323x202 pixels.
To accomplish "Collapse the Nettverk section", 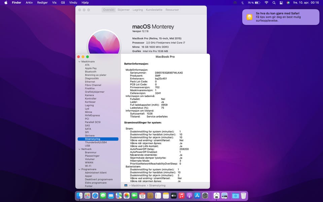I will 79,149.
